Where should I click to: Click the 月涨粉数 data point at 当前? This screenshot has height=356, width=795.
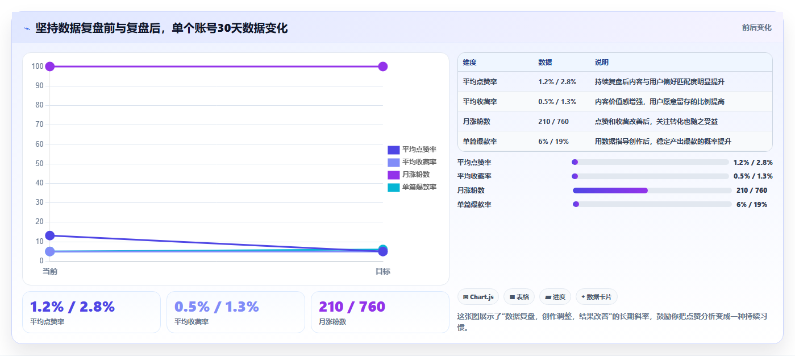coord(49,67)
